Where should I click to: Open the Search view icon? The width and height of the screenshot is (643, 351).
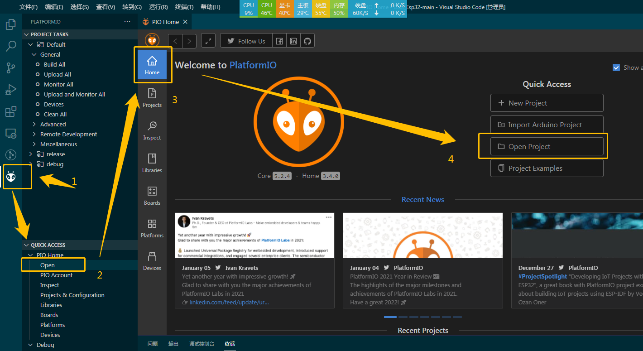click(x=11, y=46)
